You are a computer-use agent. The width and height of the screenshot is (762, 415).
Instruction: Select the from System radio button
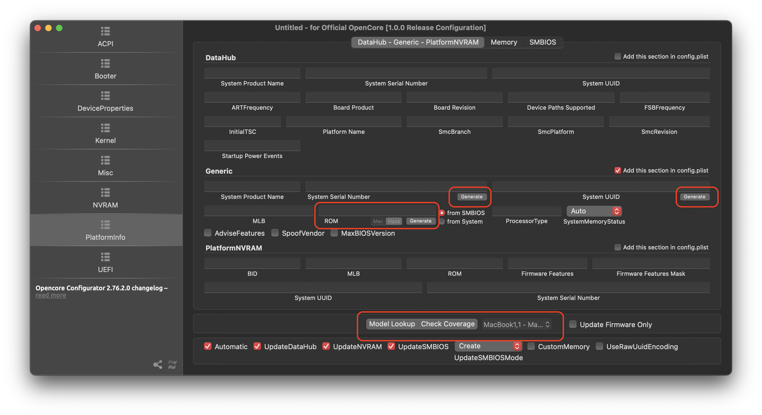pos(442,221)
